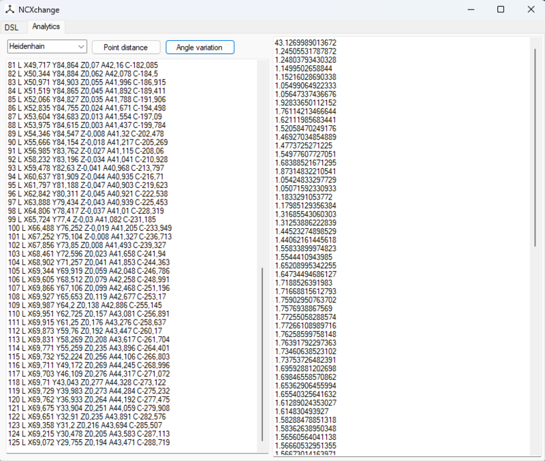Select the Analytics tab
The height and width of the screenshot is (461, 545).
(46, 27)
